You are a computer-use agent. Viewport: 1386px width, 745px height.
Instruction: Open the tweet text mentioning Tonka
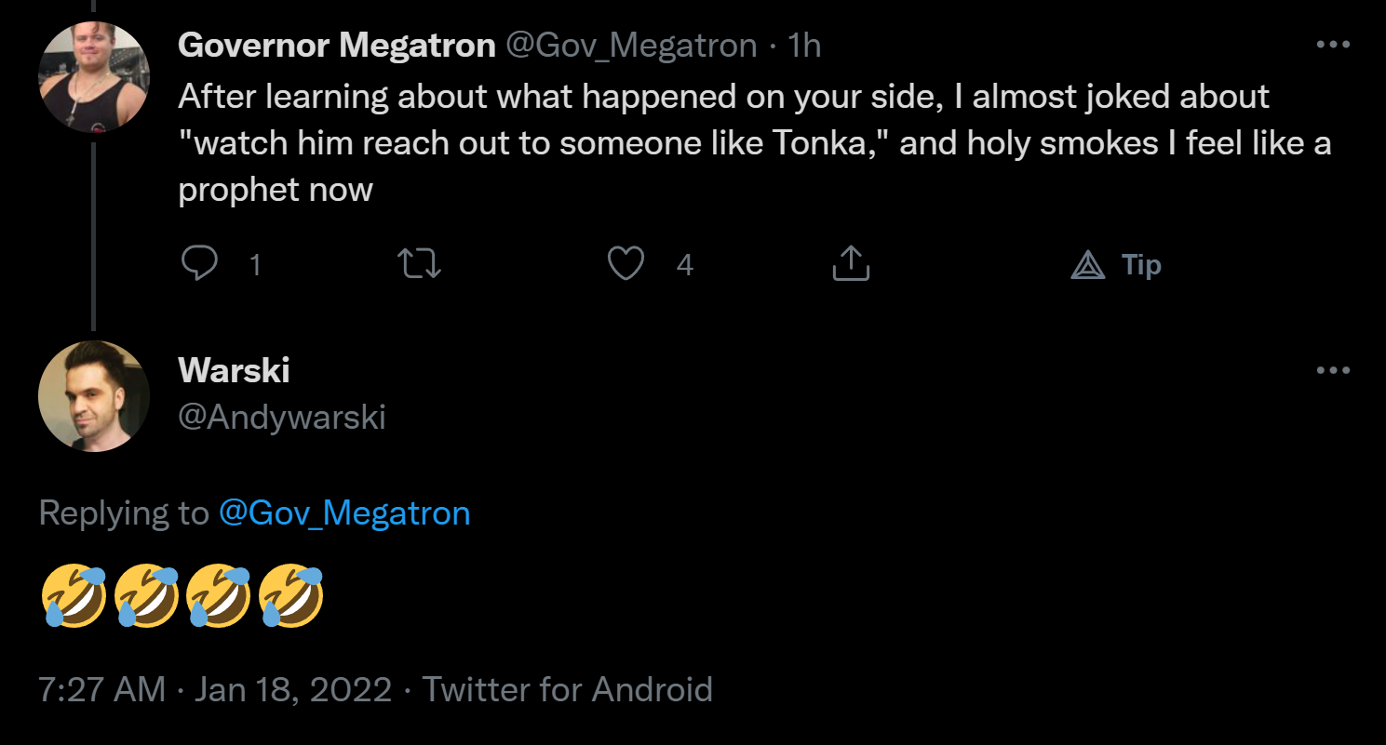[x=754, y=143]
